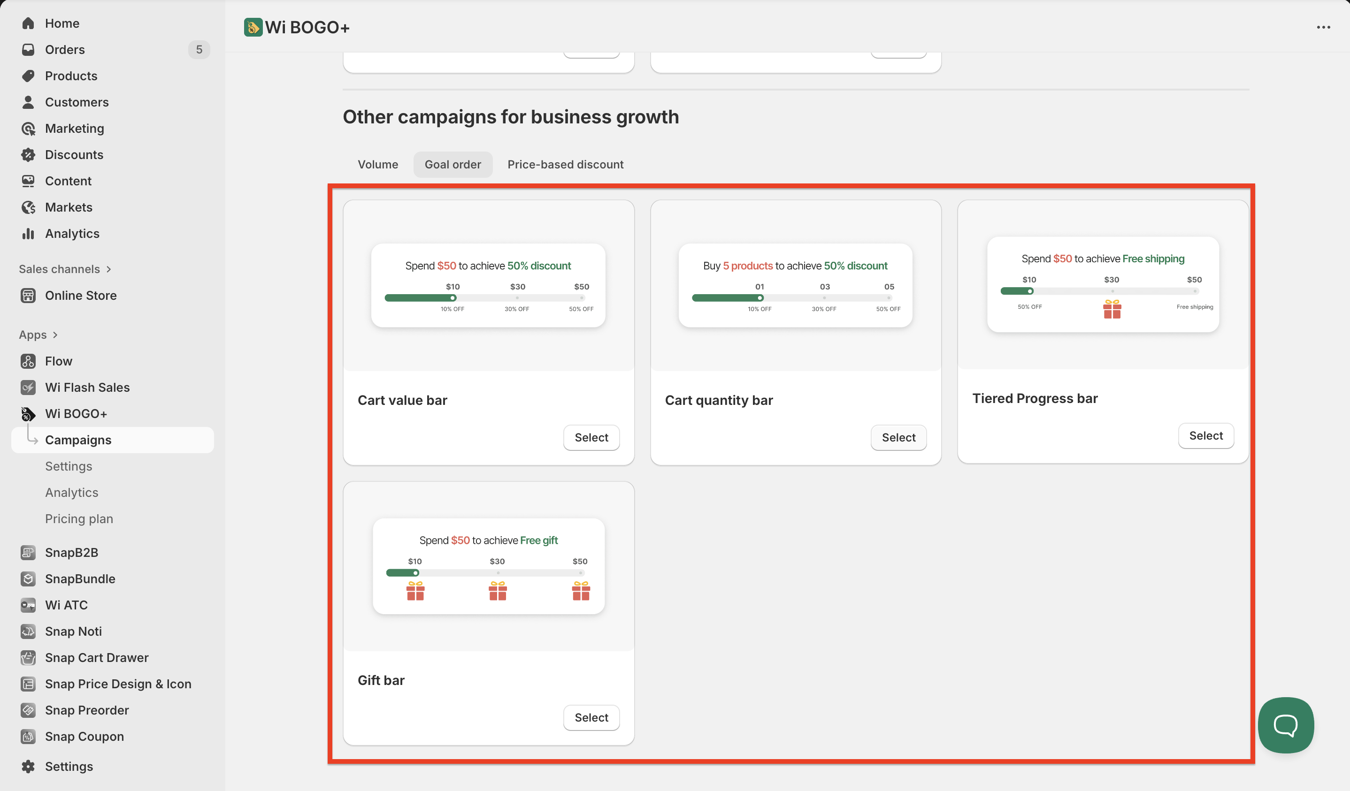Image resolution: width=1350 pixels, height=791 pixels.
Task: Click the Orders badge showing 5
Action: click(x=199, y=50)
